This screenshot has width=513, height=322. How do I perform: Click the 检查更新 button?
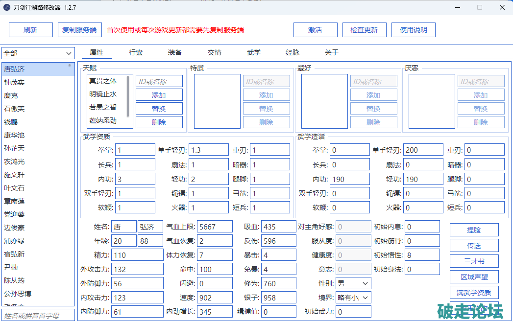coord(364,30)
